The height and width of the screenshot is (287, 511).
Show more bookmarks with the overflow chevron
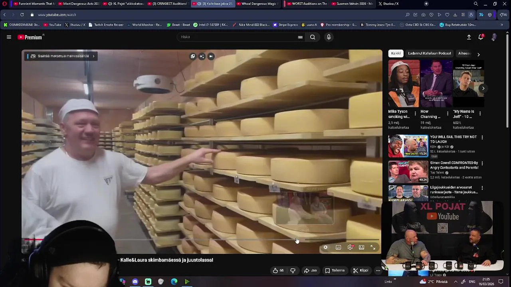tap(502, 25)
